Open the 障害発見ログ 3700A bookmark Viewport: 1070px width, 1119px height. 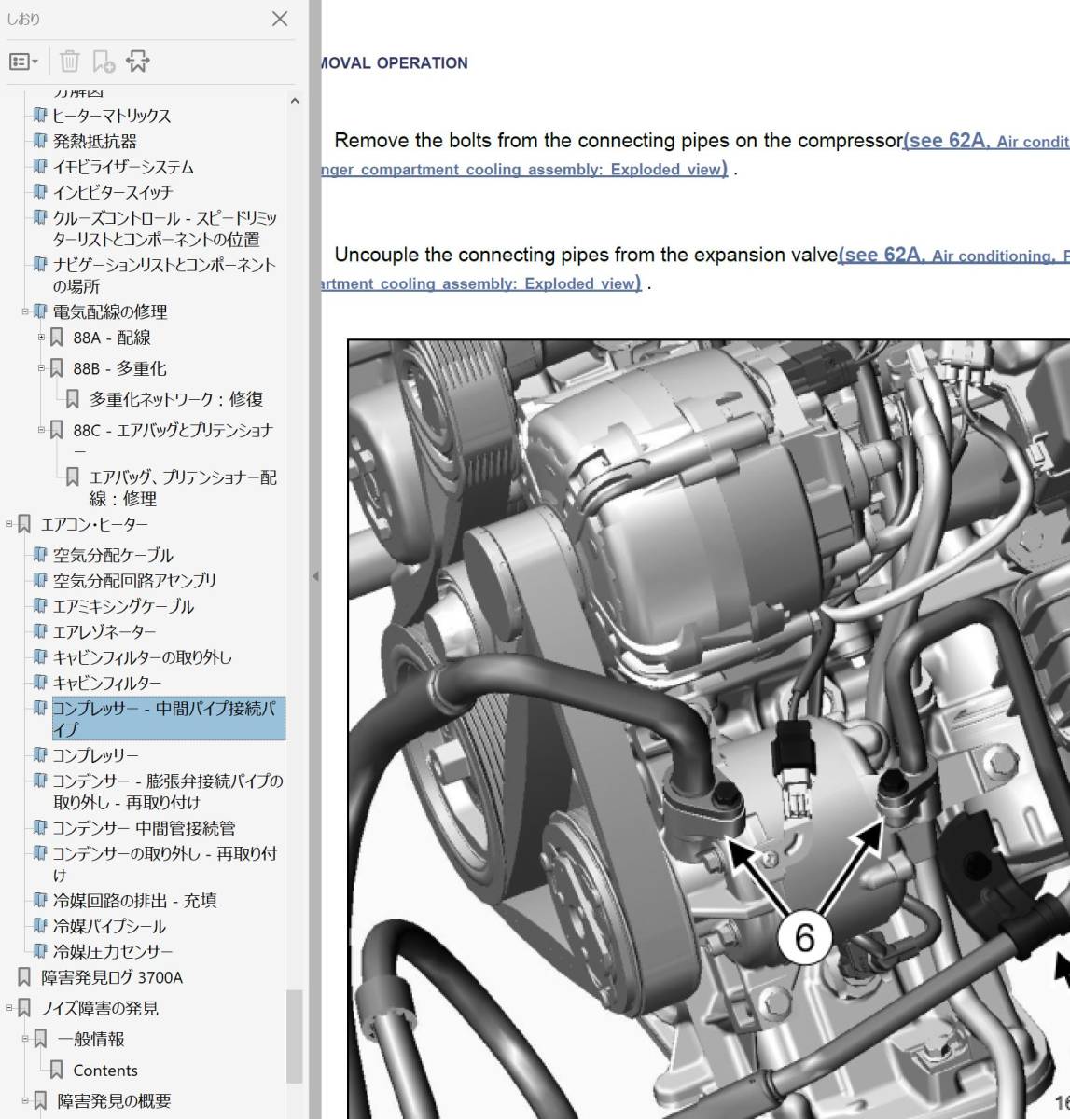pyautogui.click(x=112, y=977)
